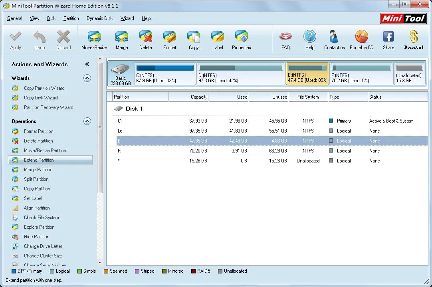Click the Discard toolbar icon
432x287 pixels.
63,39
